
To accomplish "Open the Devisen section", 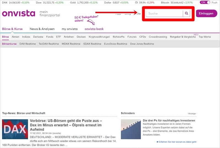I will (81, 37).
